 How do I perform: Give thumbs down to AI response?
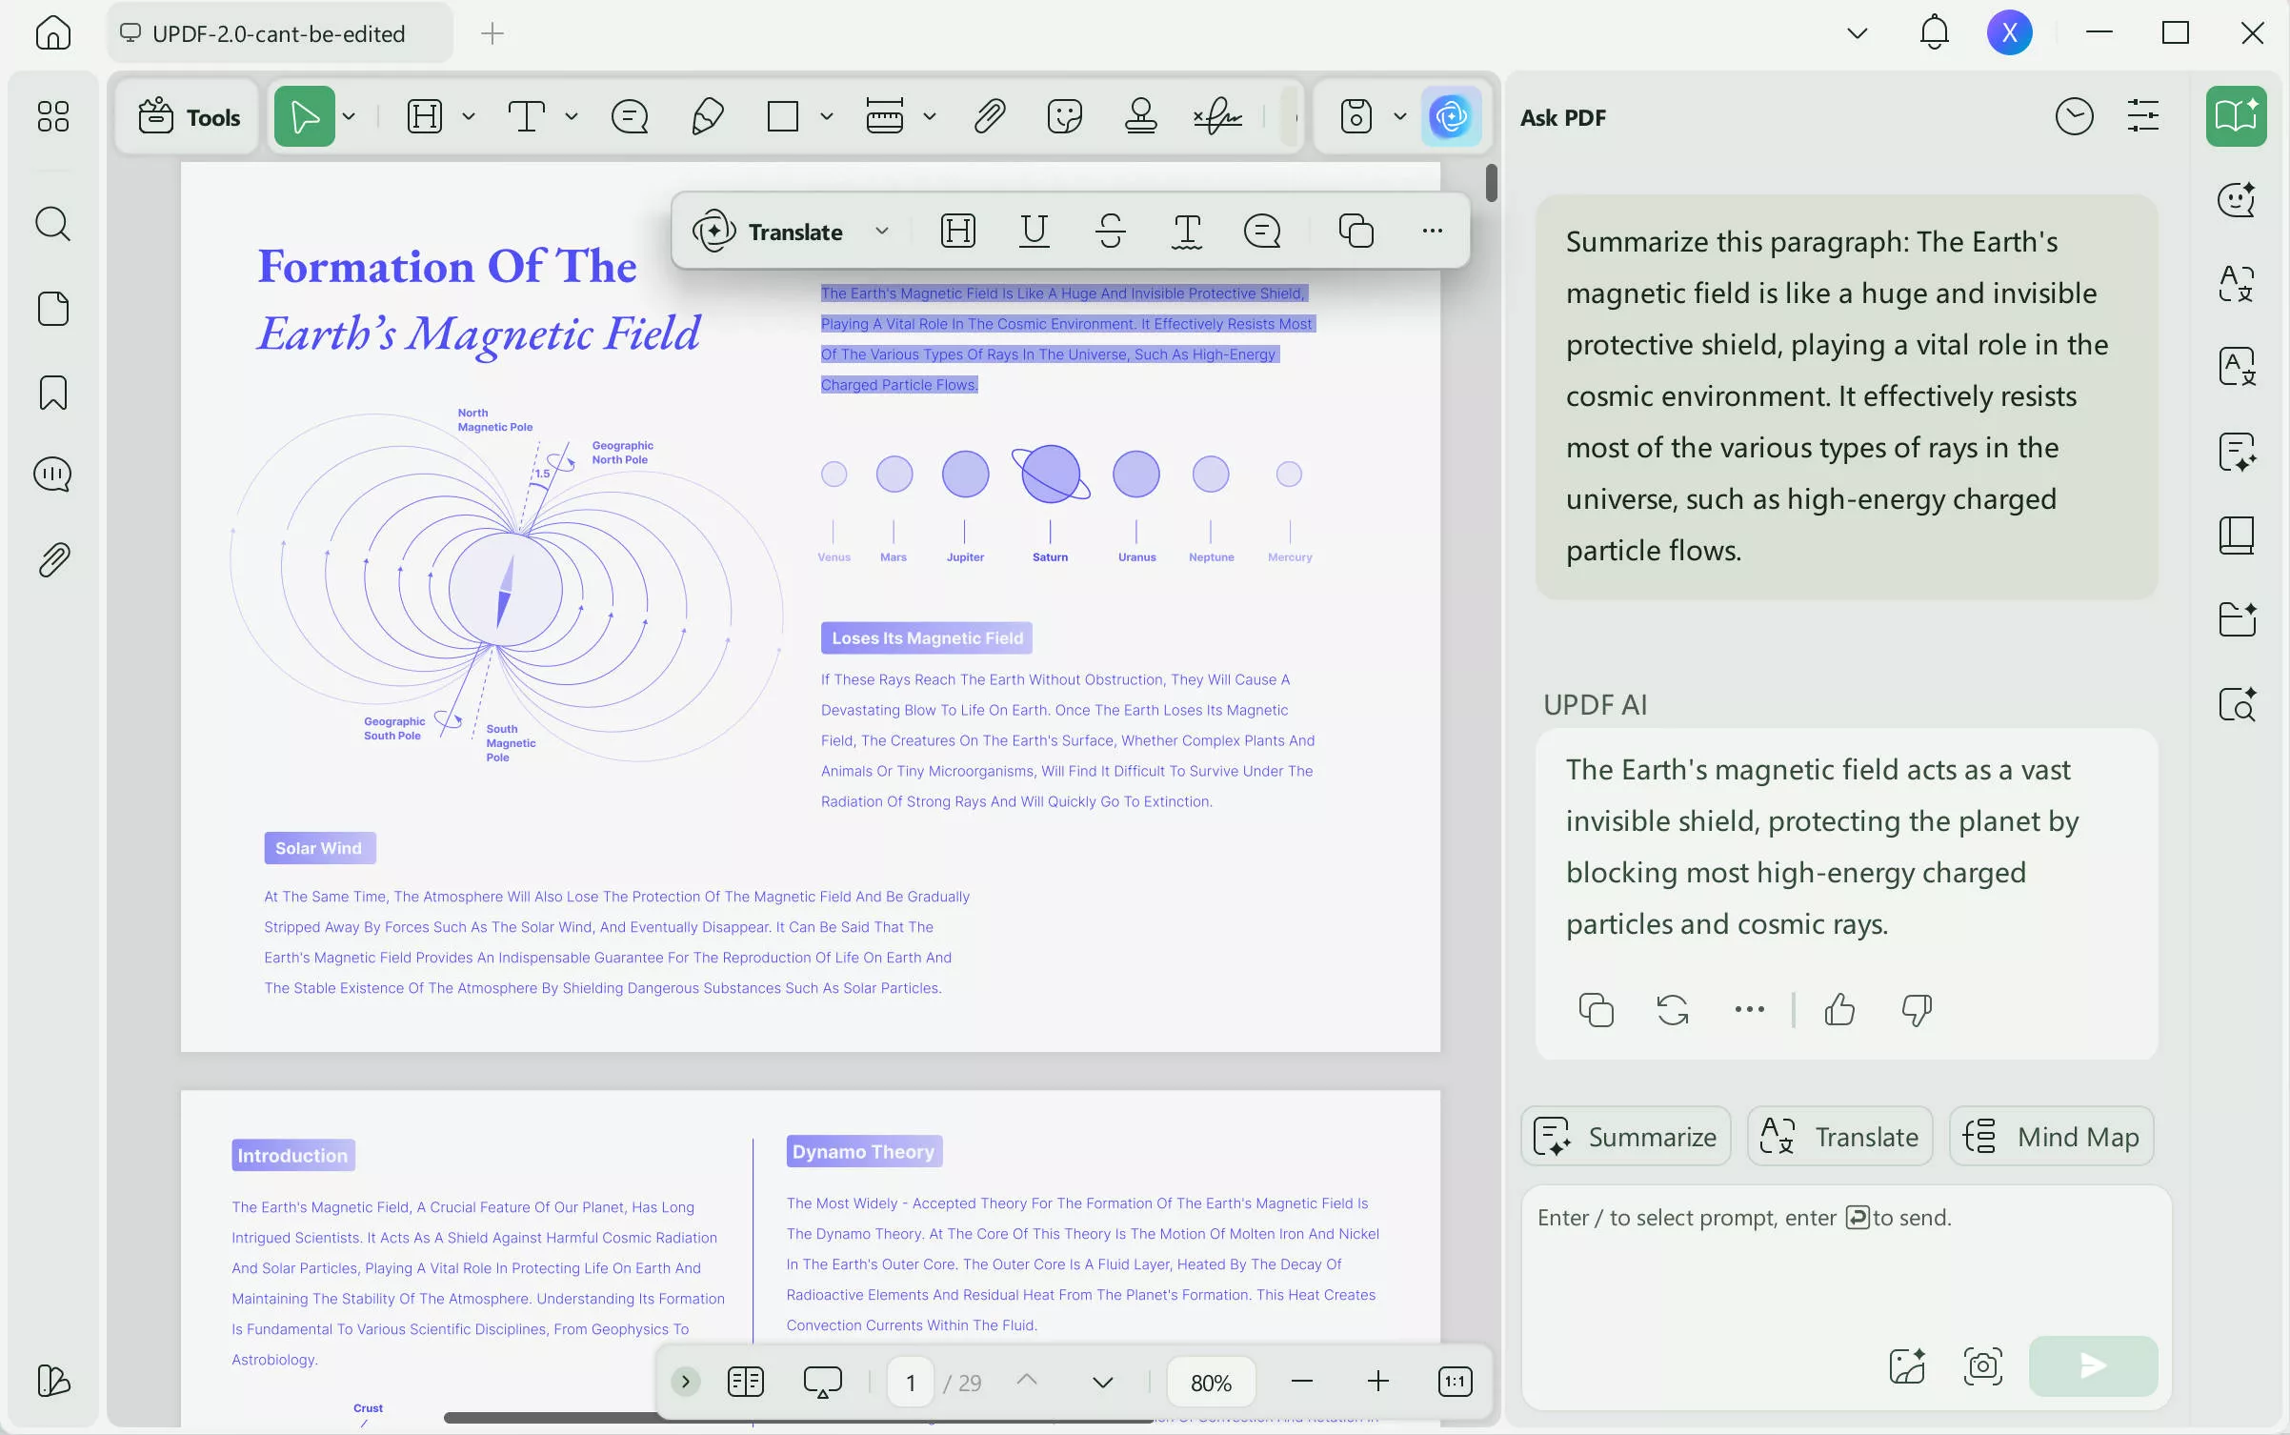tap(1916, 1009)
